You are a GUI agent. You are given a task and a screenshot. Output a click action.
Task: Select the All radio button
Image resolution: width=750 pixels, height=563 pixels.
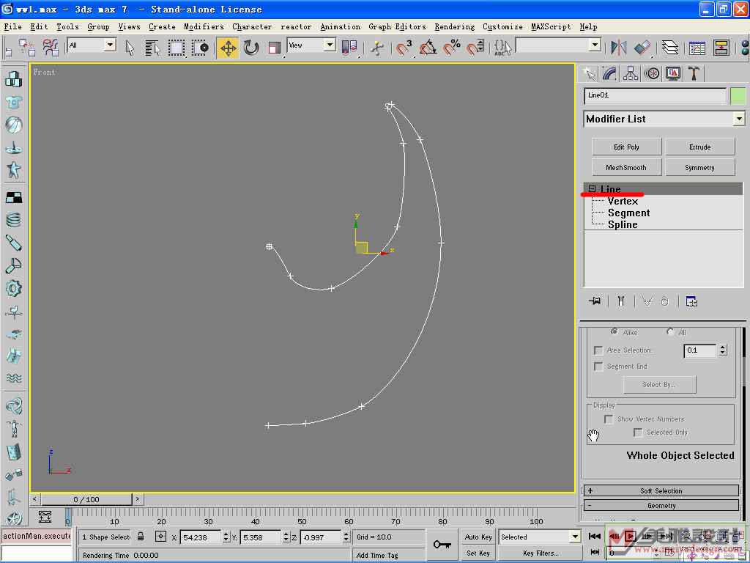(670, 331)
